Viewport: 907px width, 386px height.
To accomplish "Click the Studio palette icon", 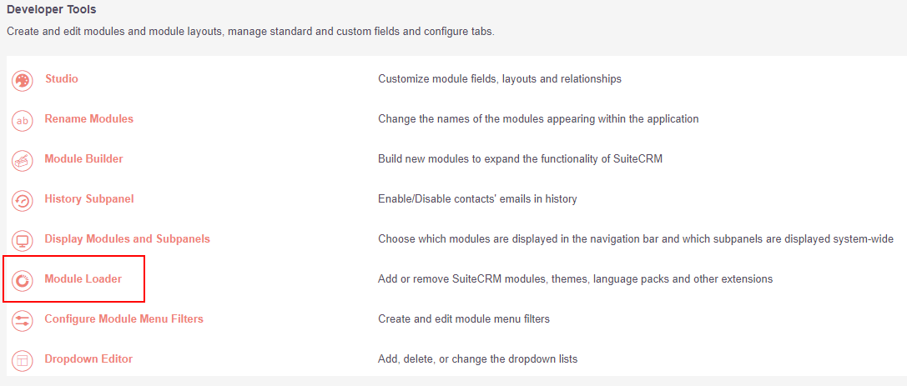I will [x=23, y=80].
